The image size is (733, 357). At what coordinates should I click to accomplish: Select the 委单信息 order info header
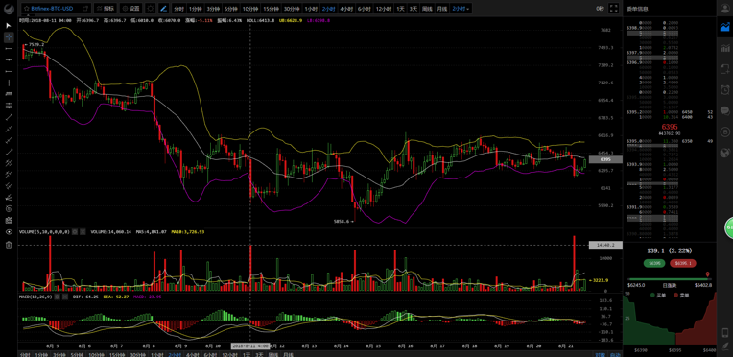[636, 8]
